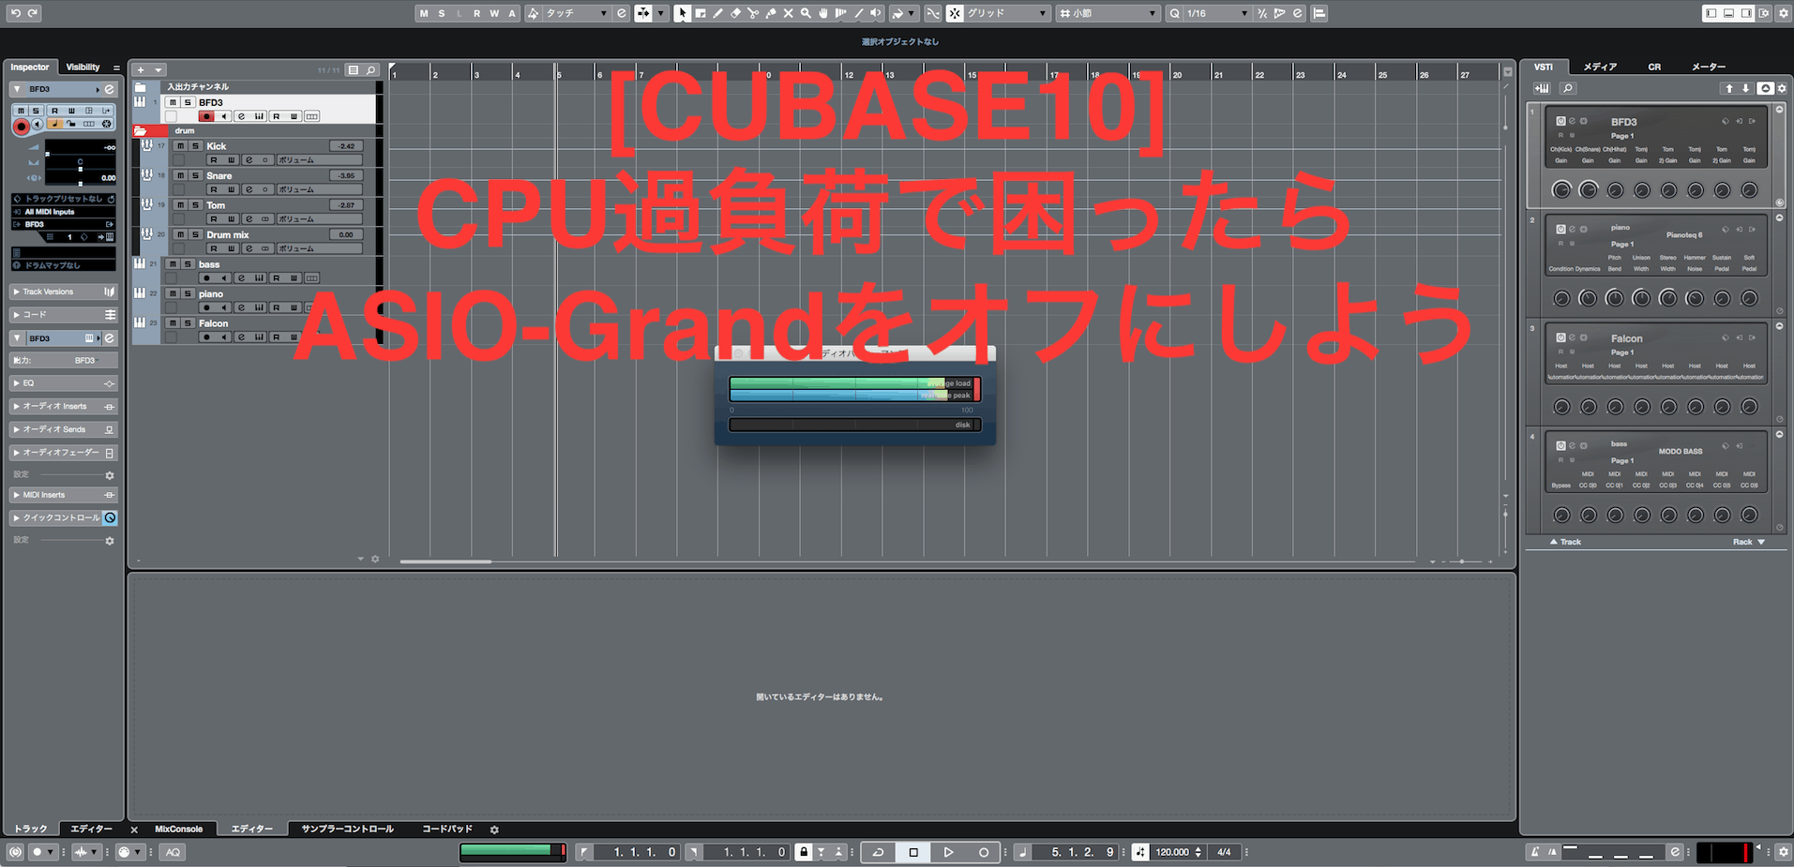1794x867 pixels.
Task: Open transport bar setup gear
Action: [1784, 852]
